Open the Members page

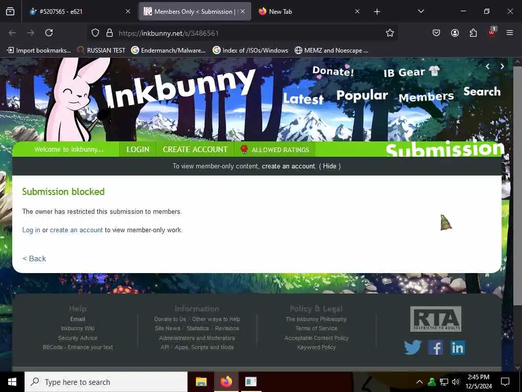[426, 96]
